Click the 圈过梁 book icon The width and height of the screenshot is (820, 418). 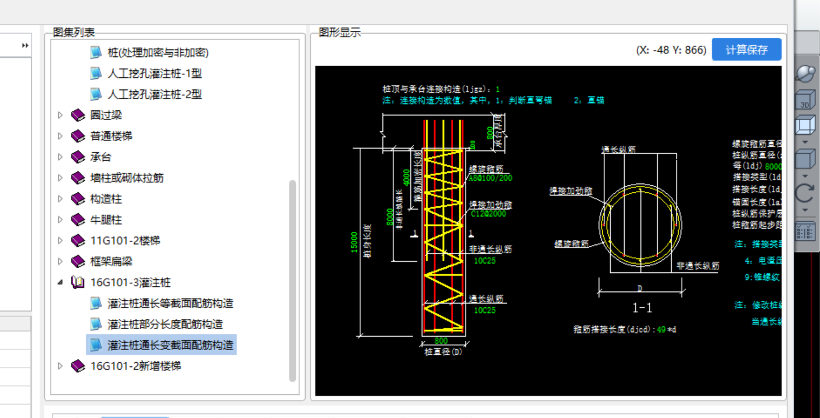pyautogui.click(x=78, y=116)
